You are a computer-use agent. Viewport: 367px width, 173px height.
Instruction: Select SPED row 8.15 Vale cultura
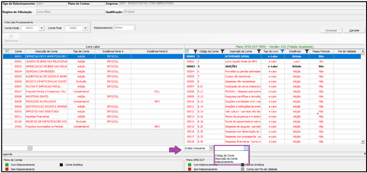tap(273, 112)
